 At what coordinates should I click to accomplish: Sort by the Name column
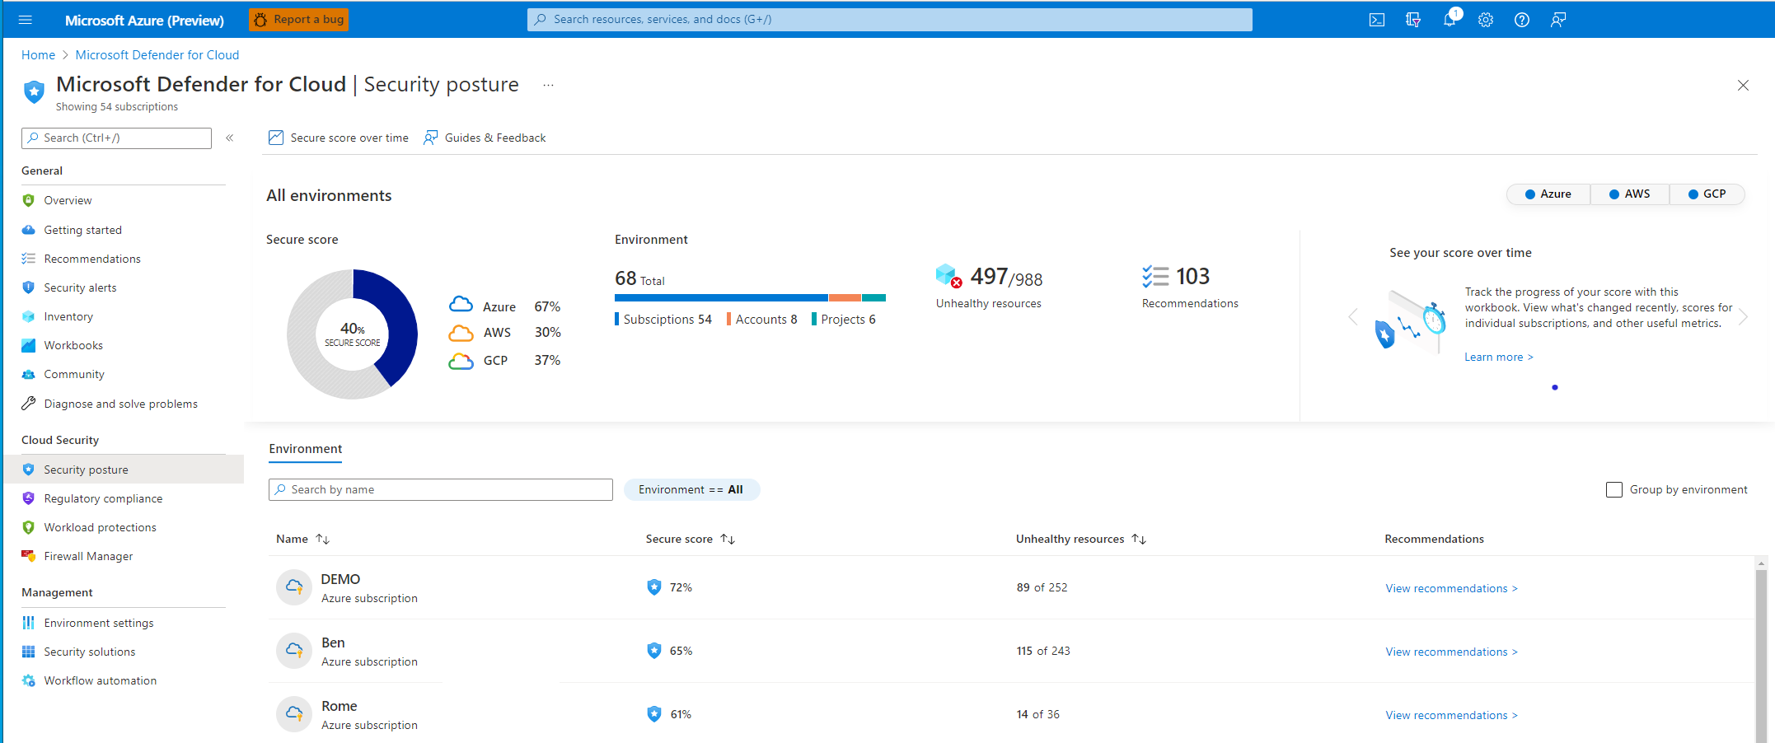point(303,540)
